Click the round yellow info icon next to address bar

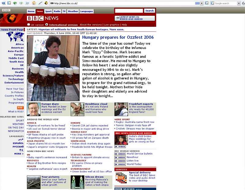click(x=46, y=3)
